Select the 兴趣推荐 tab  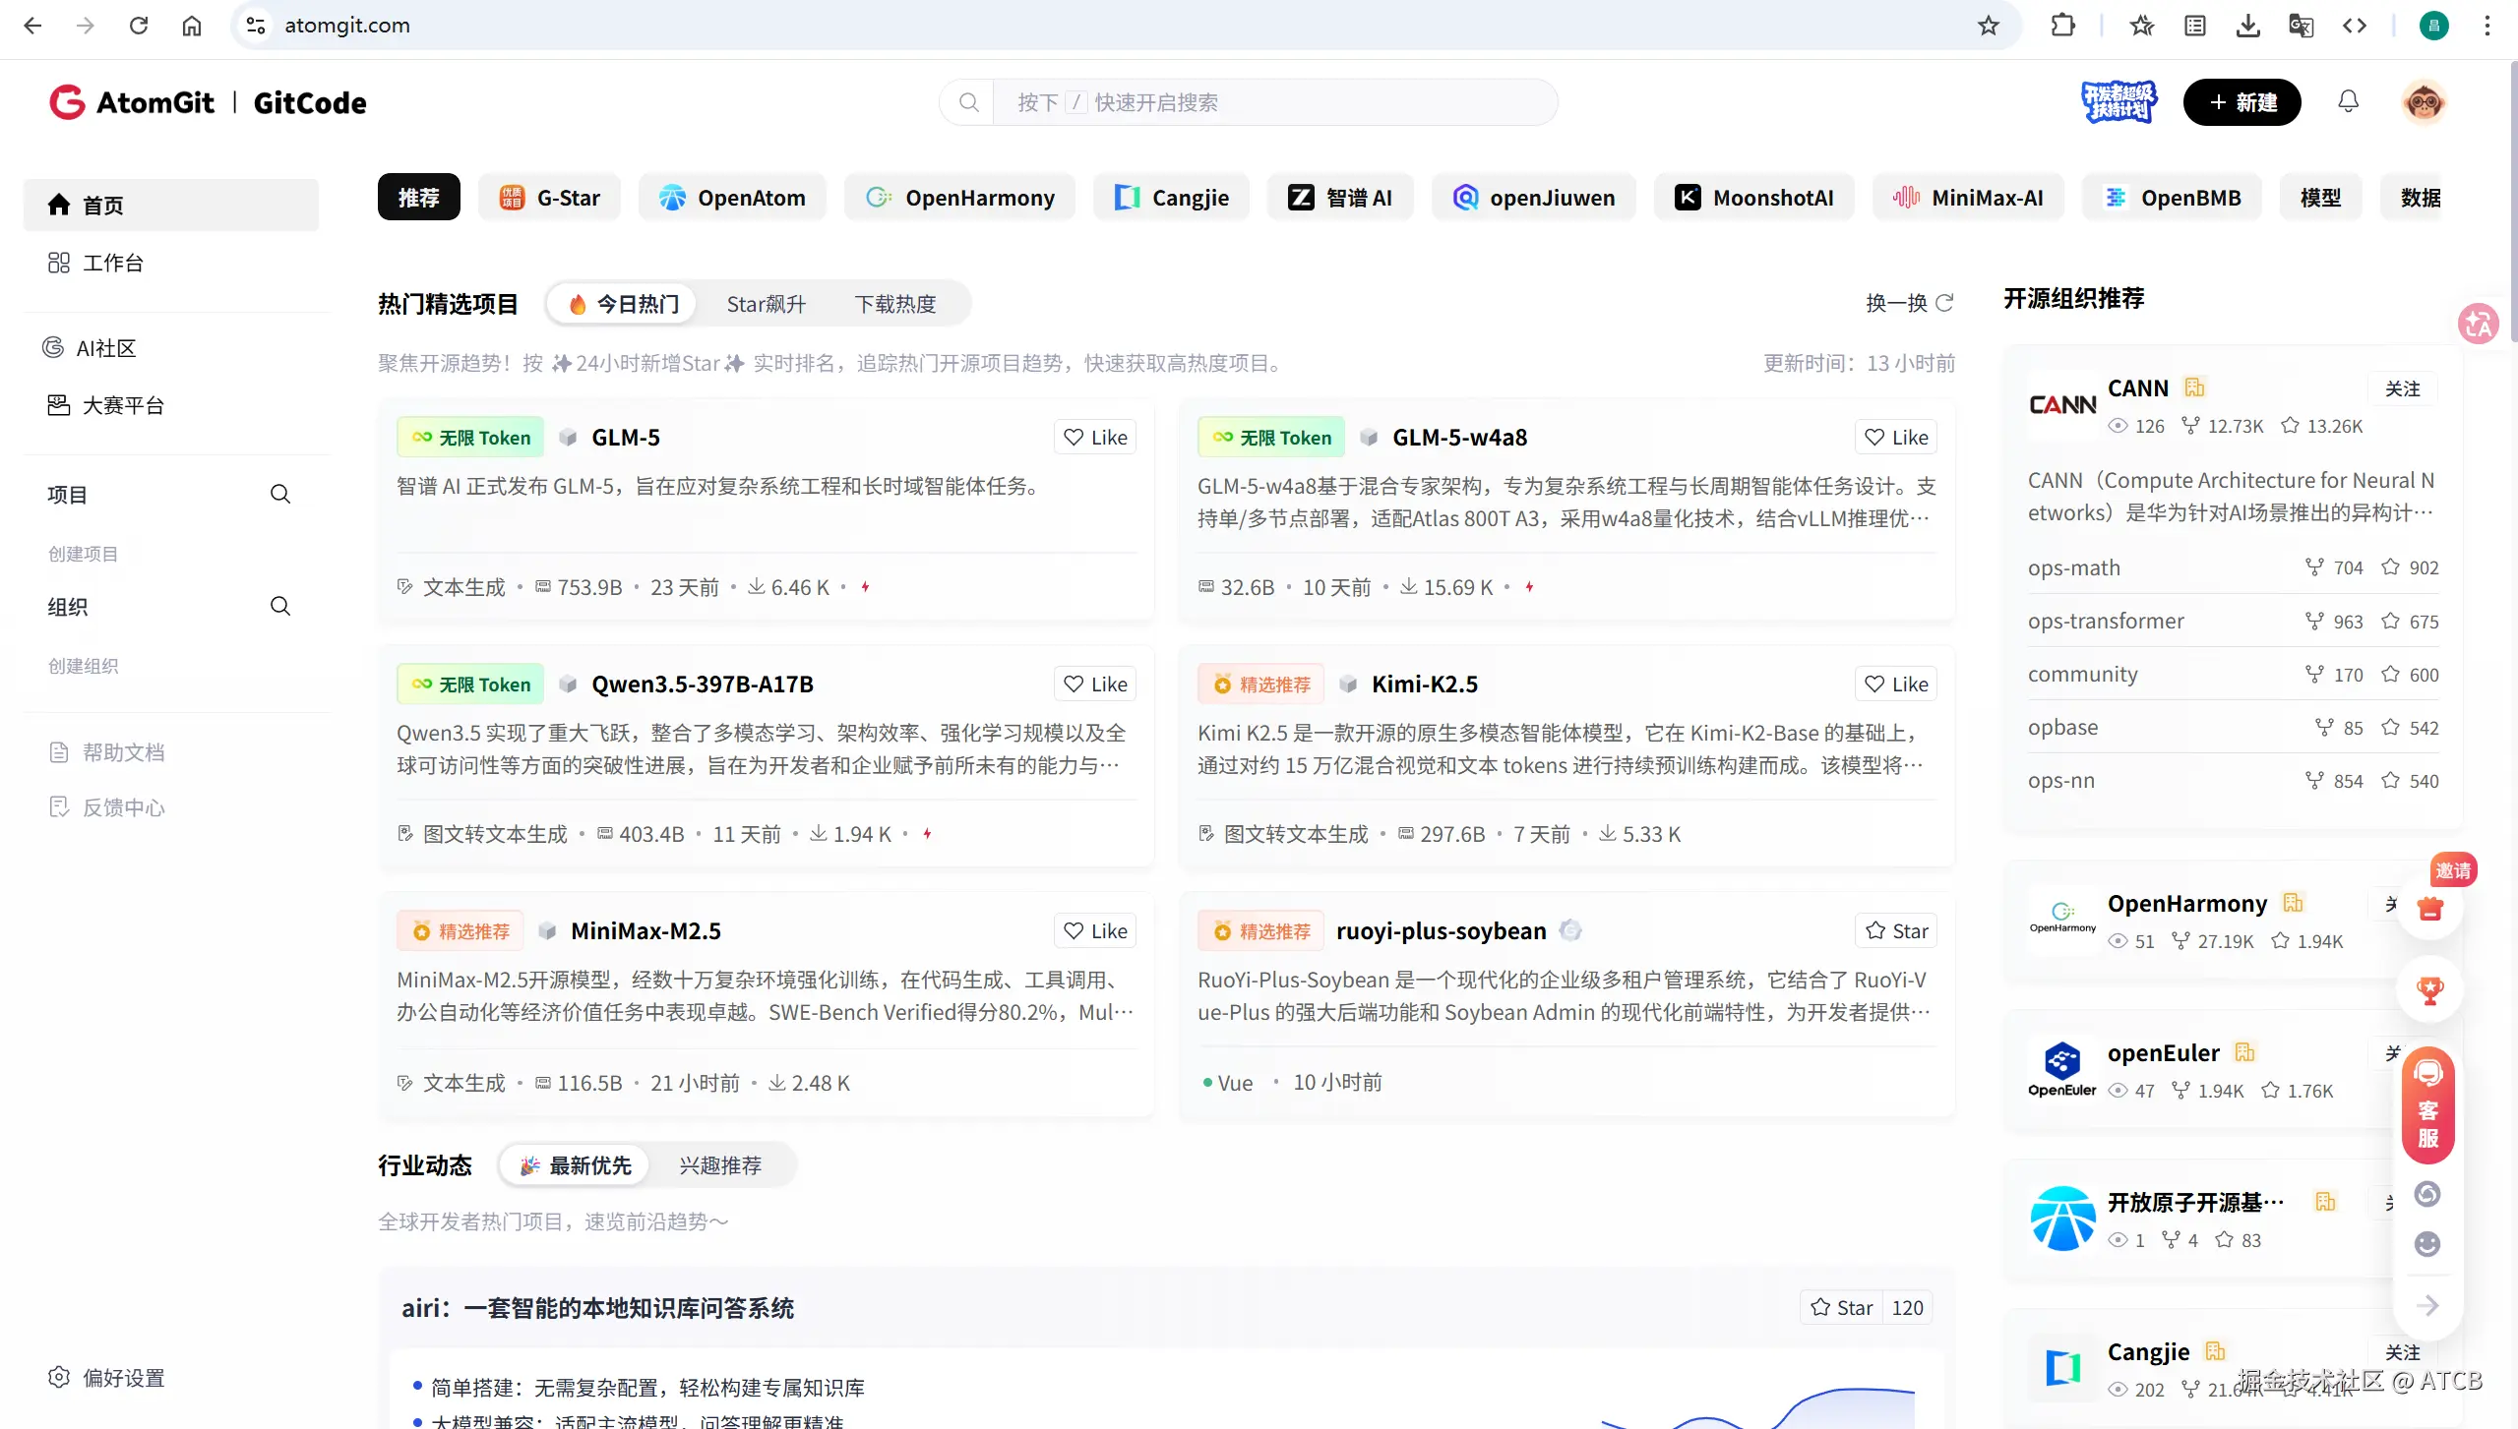[719, 1165]
